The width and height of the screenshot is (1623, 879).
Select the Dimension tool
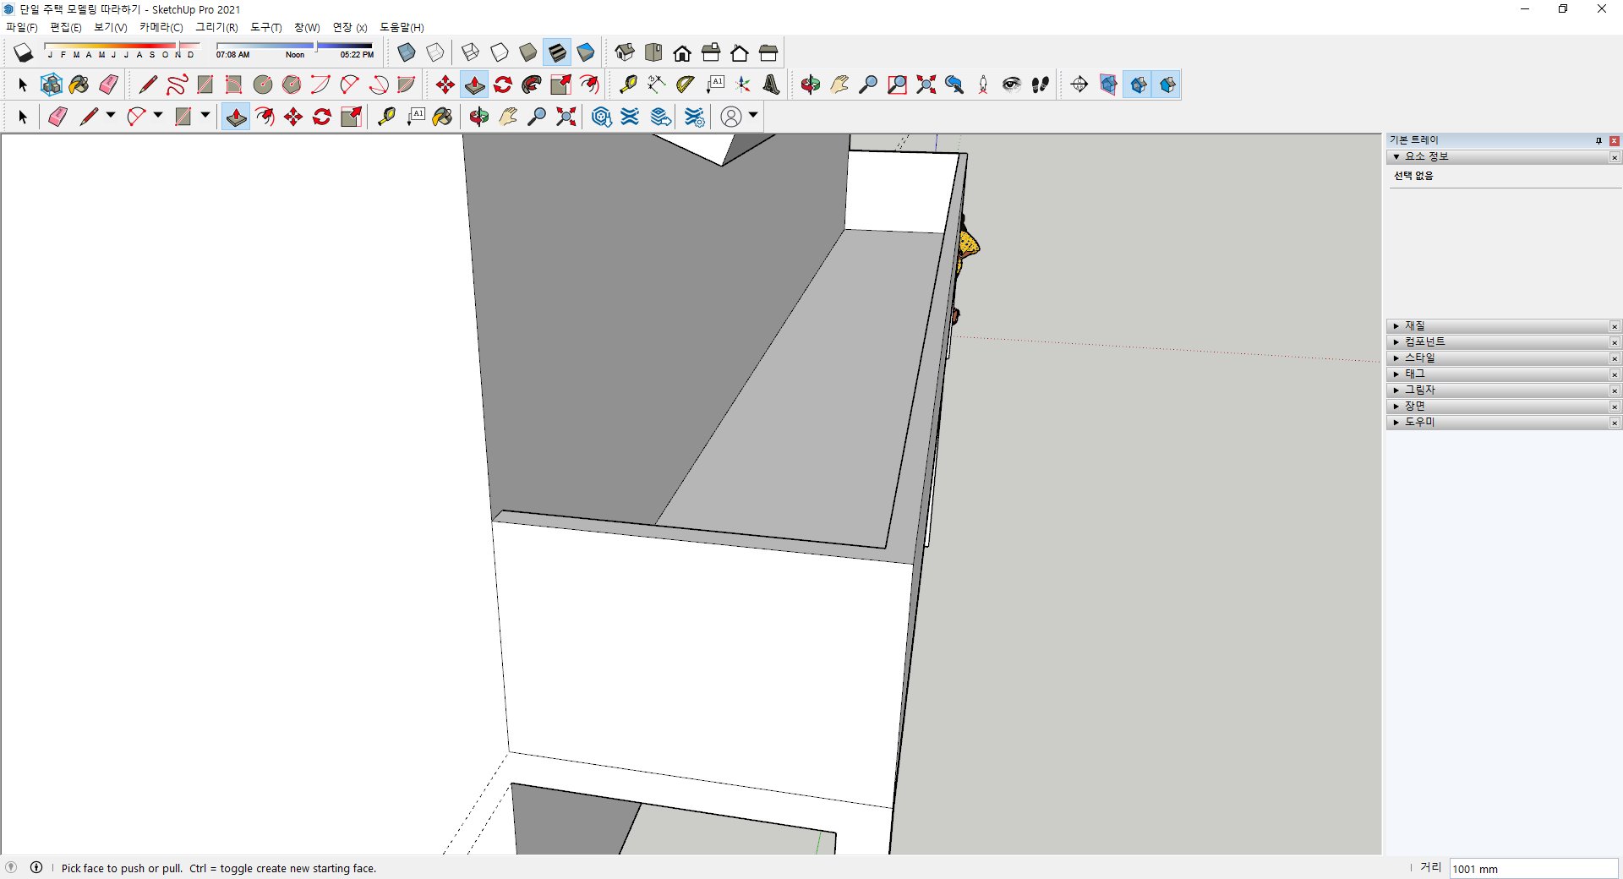click(657, 85)
